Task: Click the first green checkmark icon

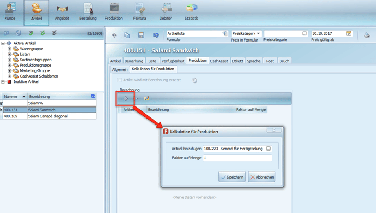Action: pyautogui.click(x=31, y=33)
